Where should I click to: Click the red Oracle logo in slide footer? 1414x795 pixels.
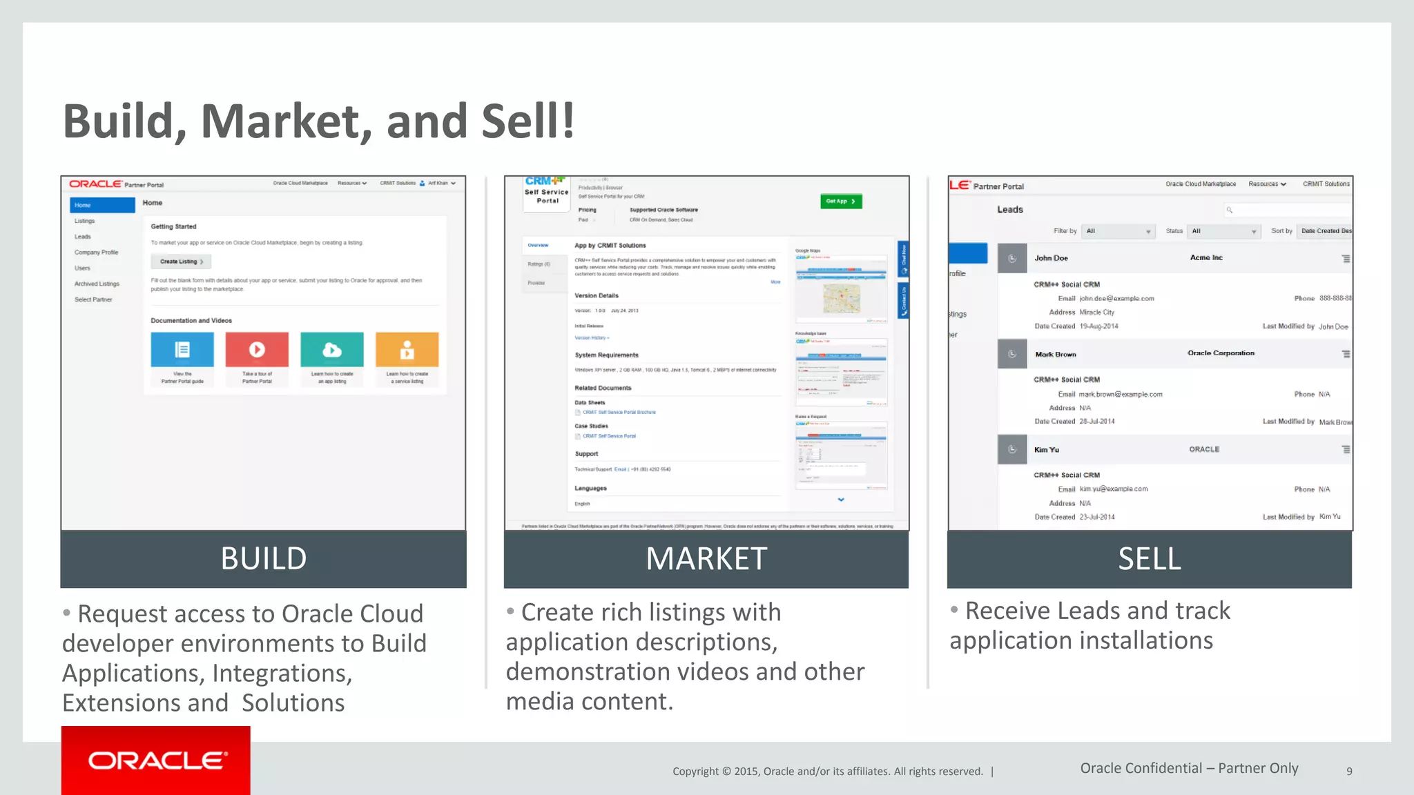tap(156, 760)
